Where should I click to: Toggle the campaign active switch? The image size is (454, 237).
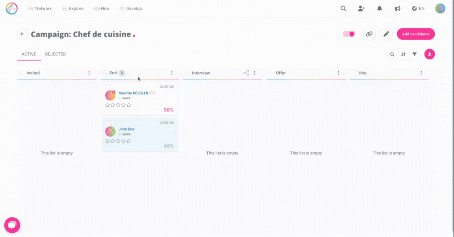click(x=349, y=34)
